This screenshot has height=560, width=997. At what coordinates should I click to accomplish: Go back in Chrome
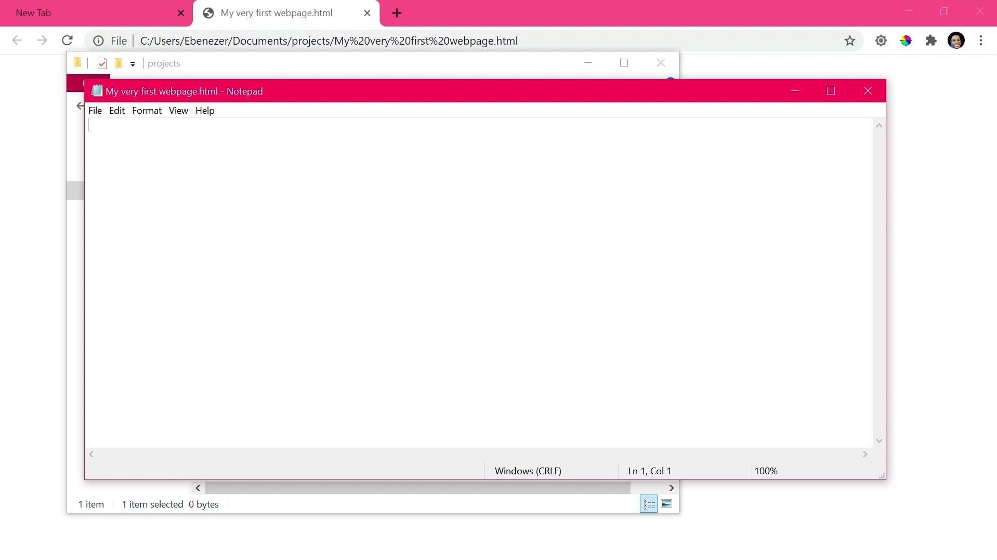click(17, 41)
